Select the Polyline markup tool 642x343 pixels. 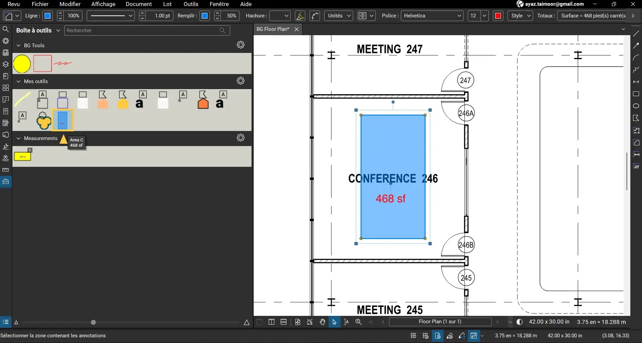point(636,70)
